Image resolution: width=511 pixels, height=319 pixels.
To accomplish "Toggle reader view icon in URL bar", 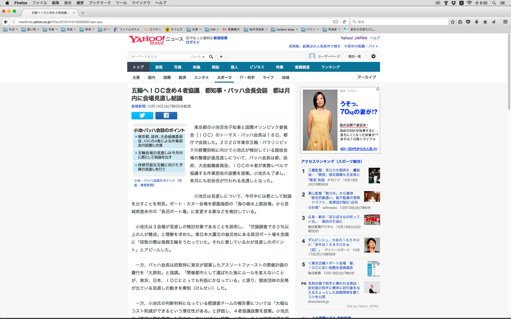I will click(336, 22).
